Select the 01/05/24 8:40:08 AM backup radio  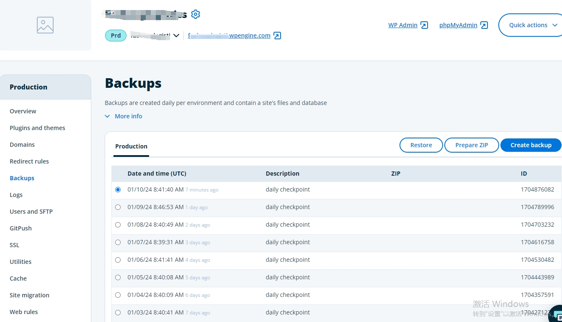[118, 278]
